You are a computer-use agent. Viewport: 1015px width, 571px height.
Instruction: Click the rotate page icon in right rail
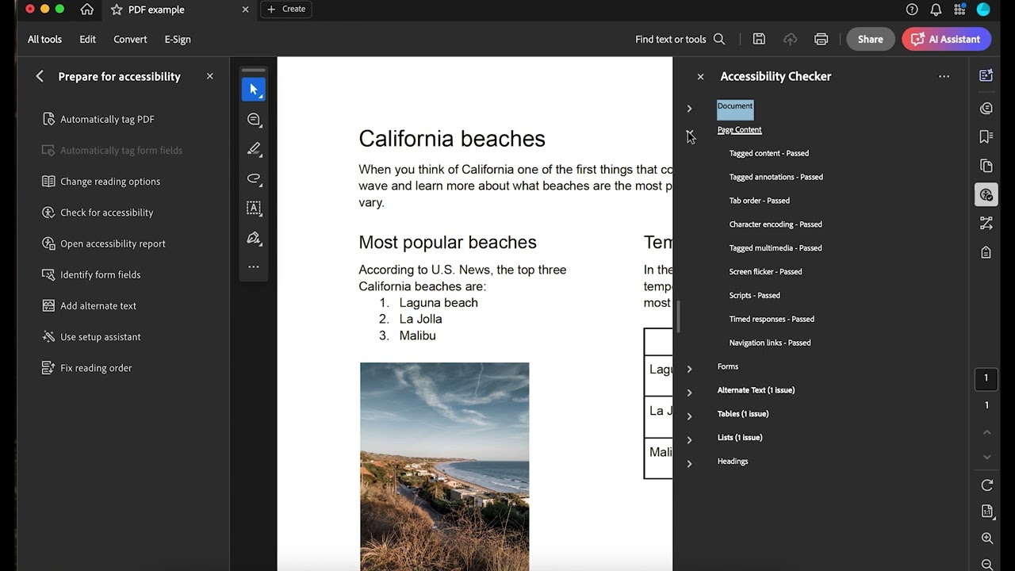pyautogui.click(x=987, y=485)
